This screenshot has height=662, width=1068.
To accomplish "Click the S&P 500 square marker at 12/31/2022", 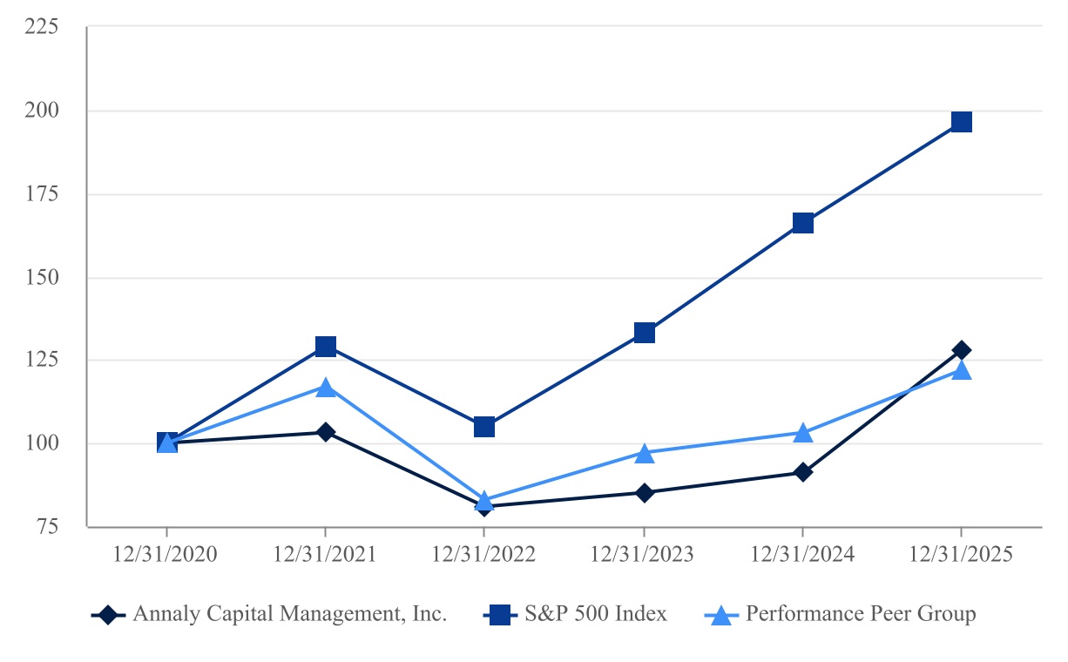I will (484, 427).
